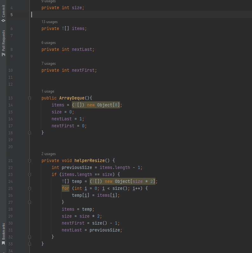Click fold end marker at line 33

click(x=29, y=244)
